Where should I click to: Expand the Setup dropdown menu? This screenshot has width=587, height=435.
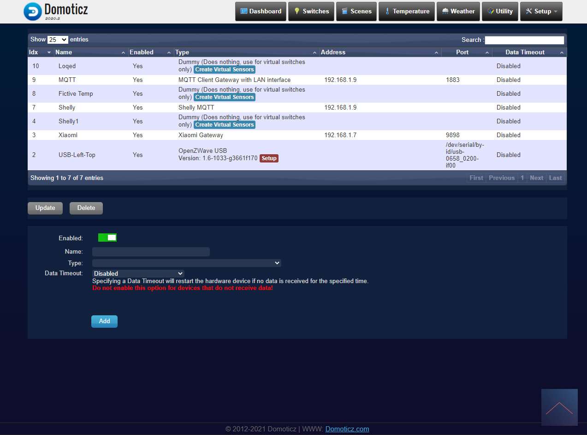pos(541,12)
